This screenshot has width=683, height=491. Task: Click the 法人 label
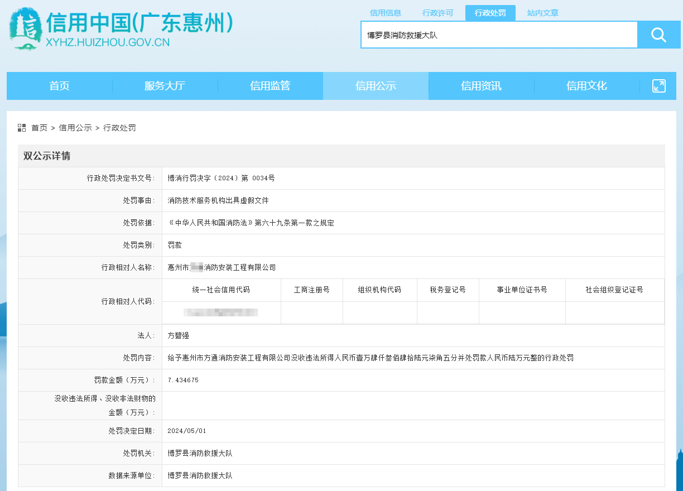(x=147, y=336)
